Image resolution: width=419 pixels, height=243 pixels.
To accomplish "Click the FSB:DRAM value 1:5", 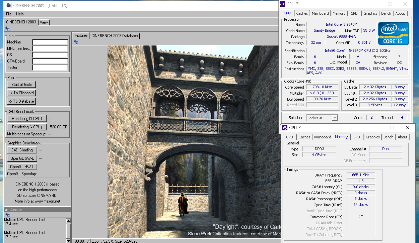I will coord(361,181).
